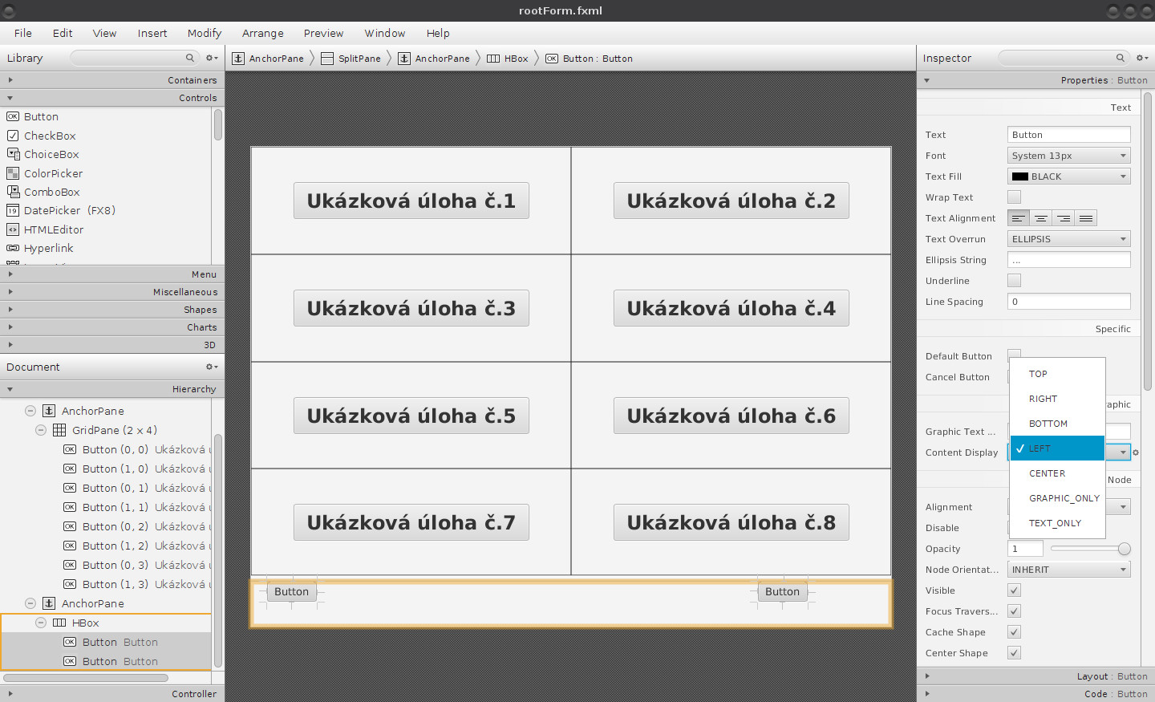Click the Ukázková úloha č.3 button
The width and height of the screenshot is (1155, 702).
(x=411, y=308)
